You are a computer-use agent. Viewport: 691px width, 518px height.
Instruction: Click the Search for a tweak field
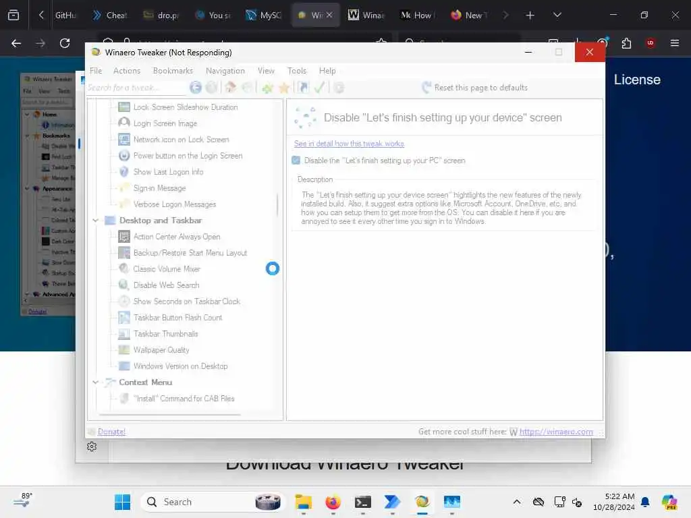click(135, 88)
